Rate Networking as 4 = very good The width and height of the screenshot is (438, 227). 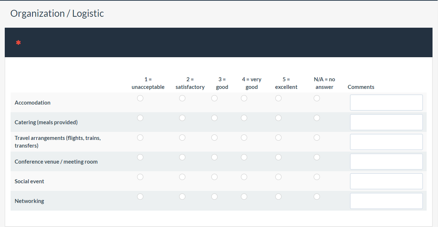click(244, 197)
